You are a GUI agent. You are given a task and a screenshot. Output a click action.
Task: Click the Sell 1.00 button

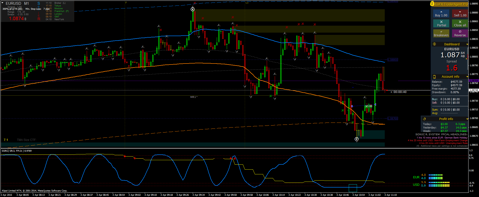460,14
